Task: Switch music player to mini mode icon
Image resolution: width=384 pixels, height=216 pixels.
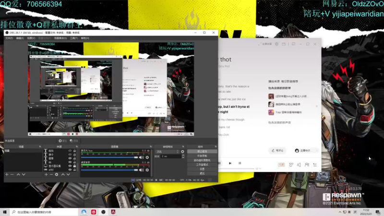Action: 293,44
